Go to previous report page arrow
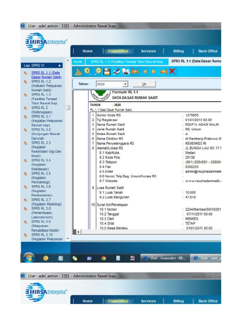Image resolution: width=247 pixels, height=330 pixels. tap(145, 72)
